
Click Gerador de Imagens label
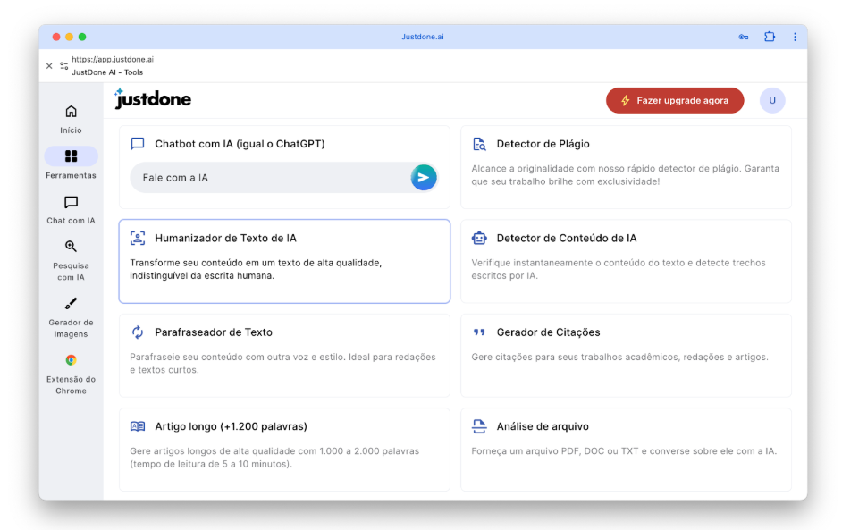click(71, 328)
